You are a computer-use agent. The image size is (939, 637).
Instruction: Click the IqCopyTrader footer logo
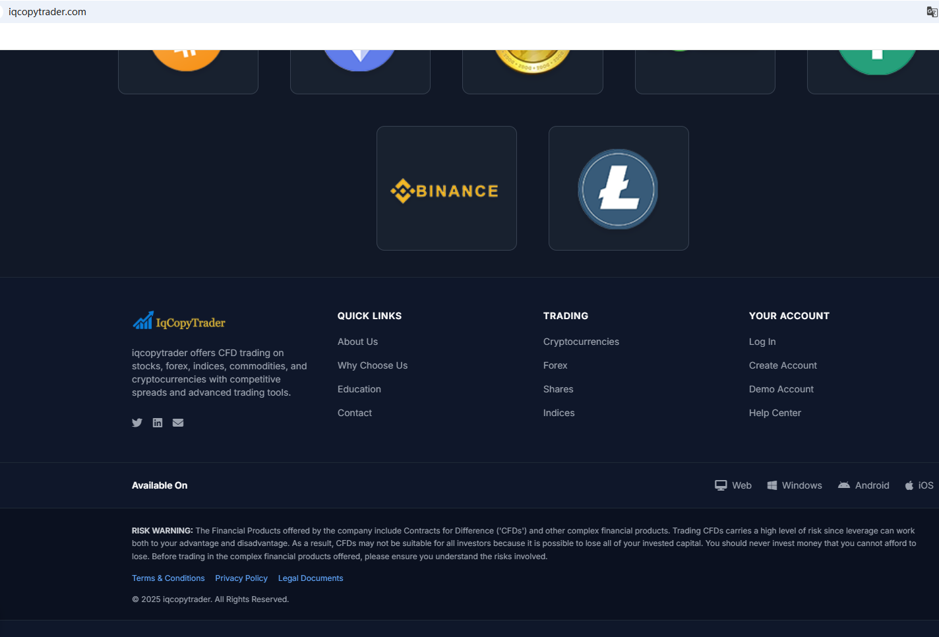coord(179,321)
